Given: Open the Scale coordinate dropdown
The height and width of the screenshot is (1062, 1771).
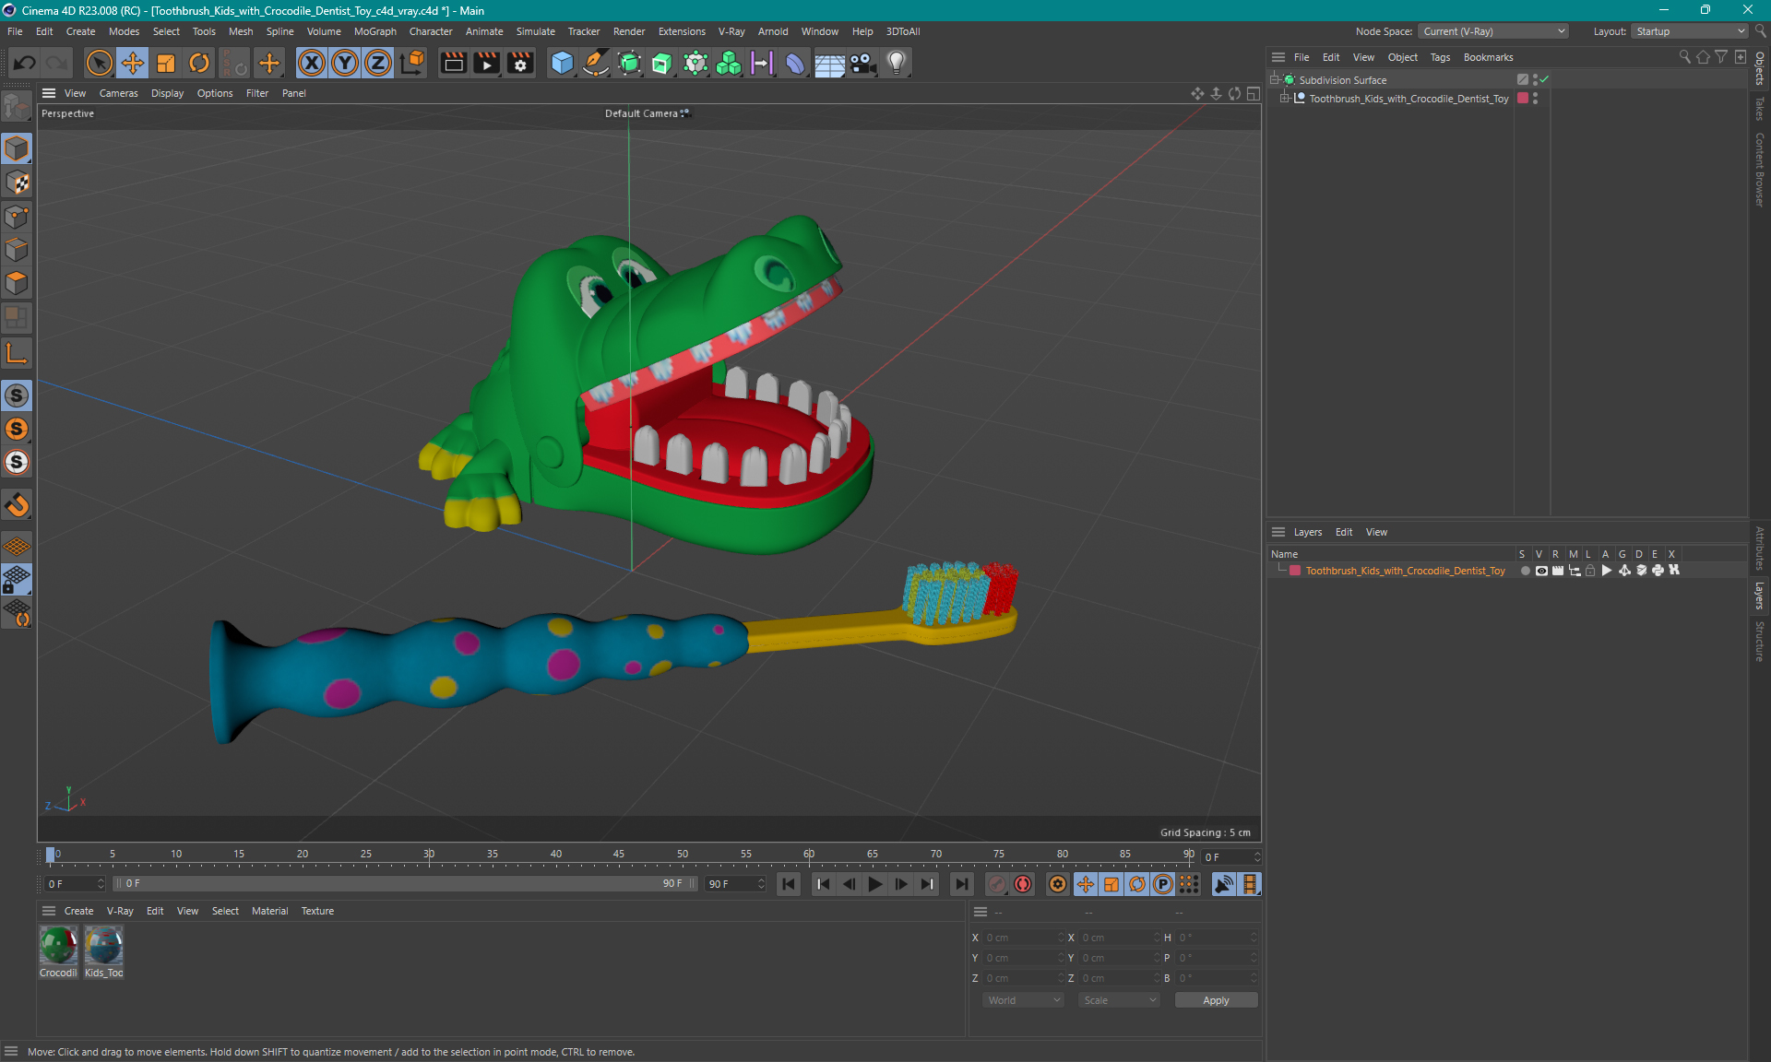Looking at the screenshot, I should point(1119,1000).
